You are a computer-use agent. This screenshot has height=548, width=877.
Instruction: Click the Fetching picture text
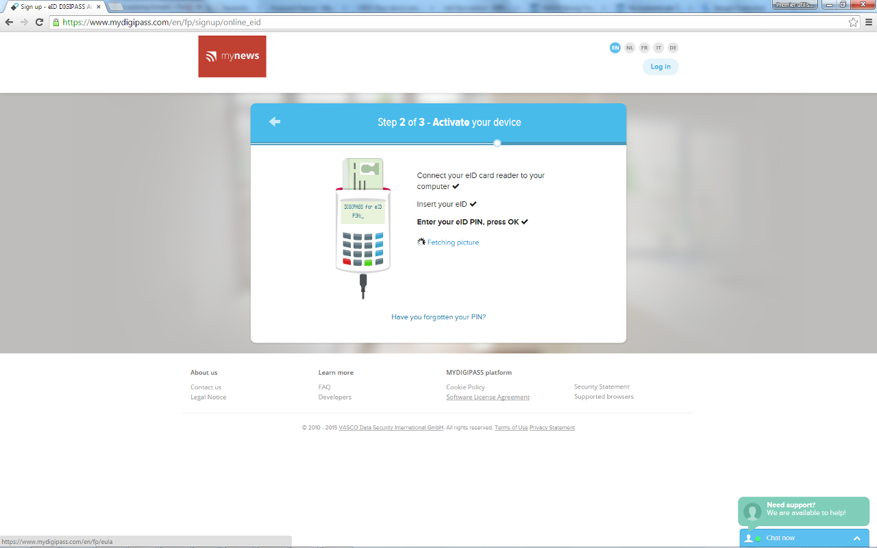pyautogui.click(x=453, y=242)
